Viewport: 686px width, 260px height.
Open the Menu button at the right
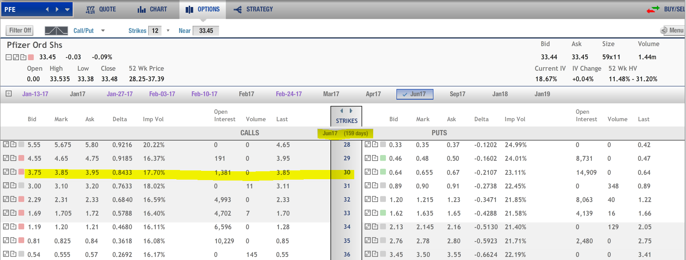[672, 30]
